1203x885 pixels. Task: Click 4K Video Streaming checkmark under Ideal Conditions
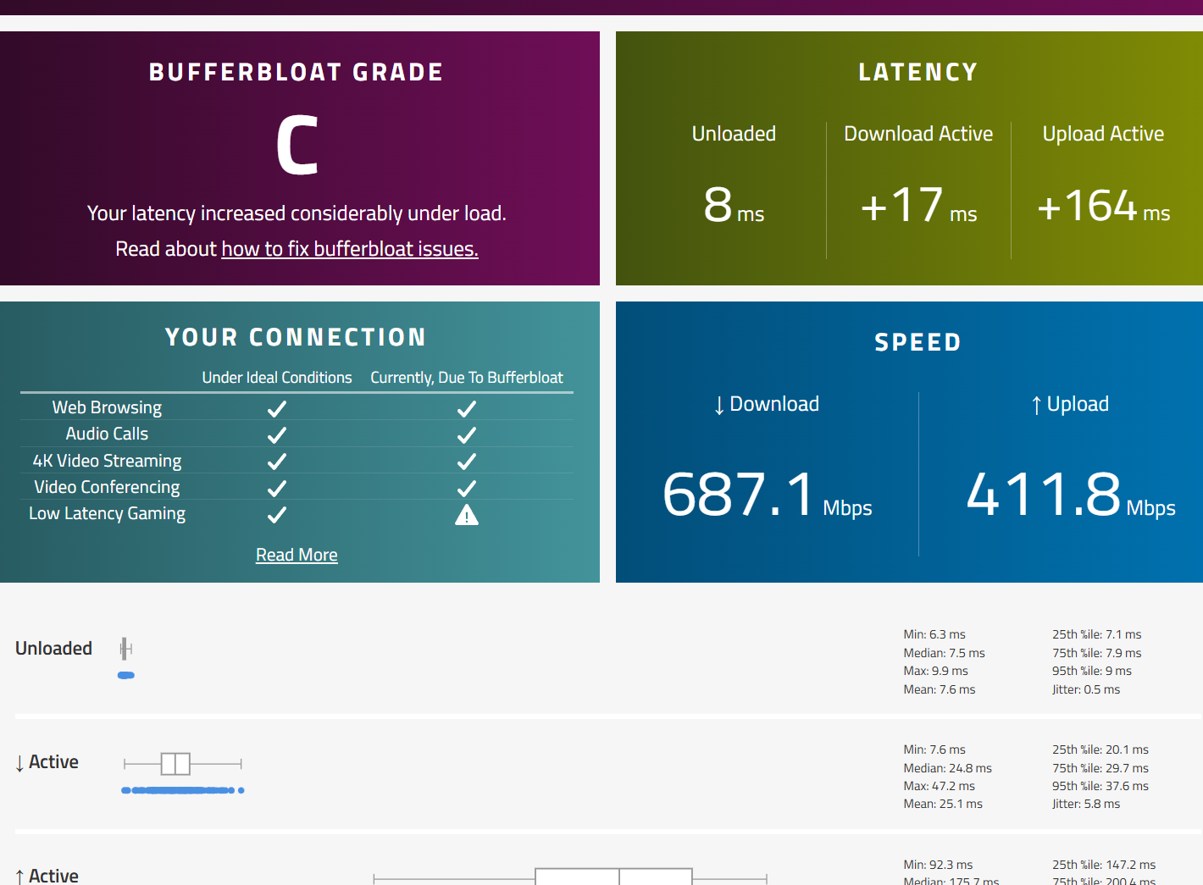coord(277,462)
